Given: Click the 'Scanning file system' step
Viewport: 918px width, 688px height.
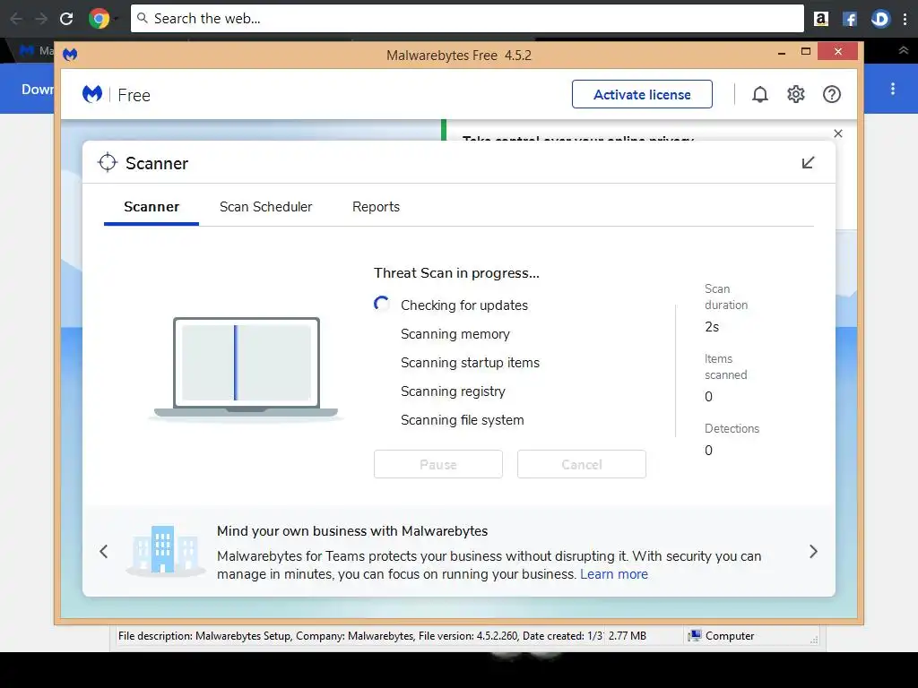Looking at the screenshot, I should coord(462,419).
